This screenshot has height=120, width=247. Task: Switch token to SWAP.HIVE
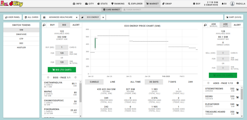(x=21, y=34)
